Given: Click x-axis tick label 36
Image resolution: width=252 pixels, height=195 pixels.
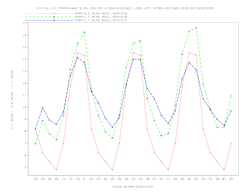Looking at the screenshot, I should (x=119, y=179).
